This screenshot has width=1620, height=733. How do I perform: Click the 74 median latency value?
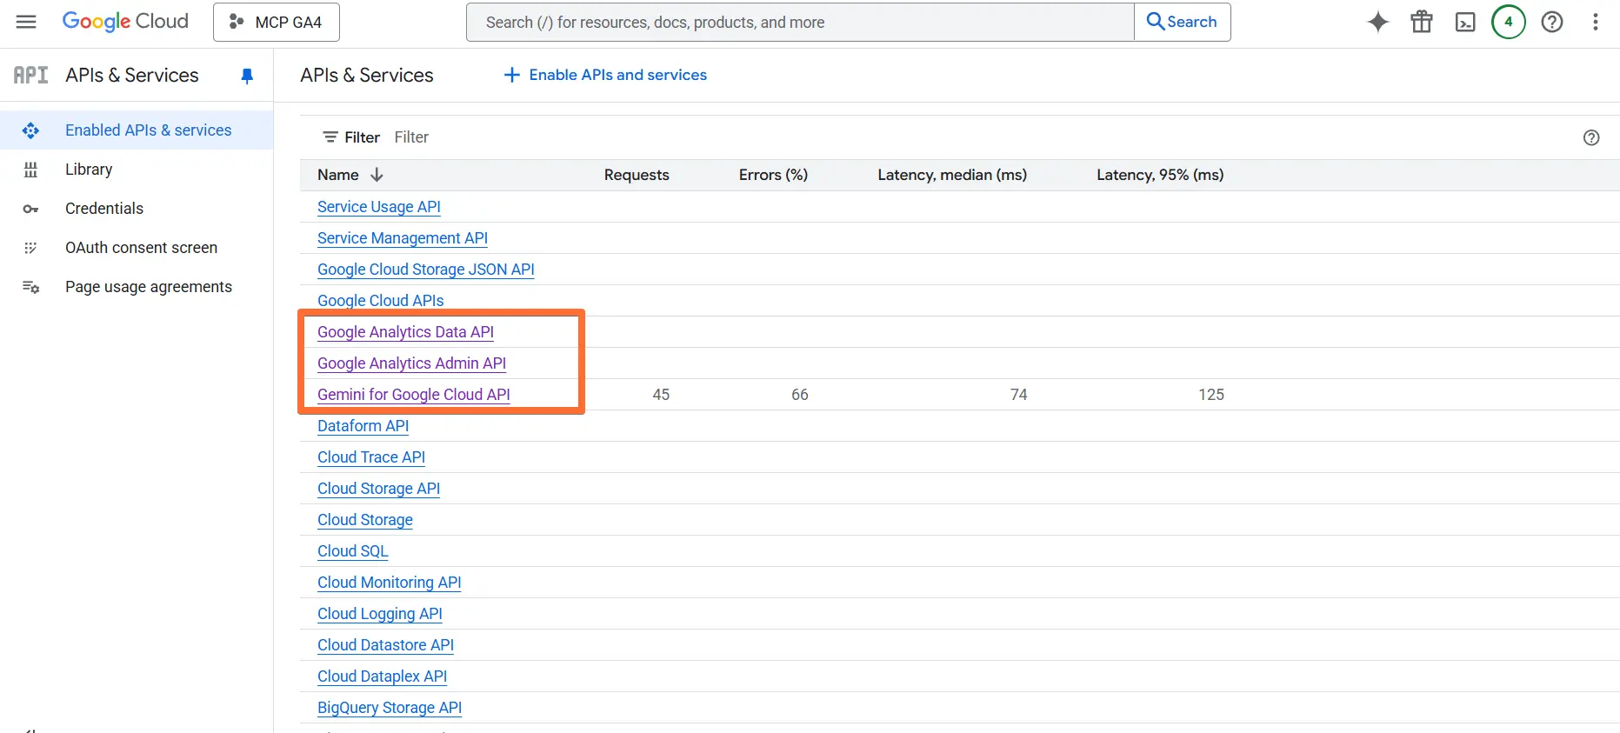(1018, 395)
